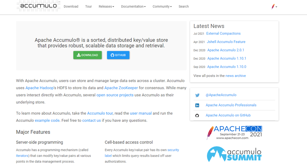The height and width of the screenshot is (167, 307).
Task: Click the Twitter bird icon
Action: tap(197, 95)
